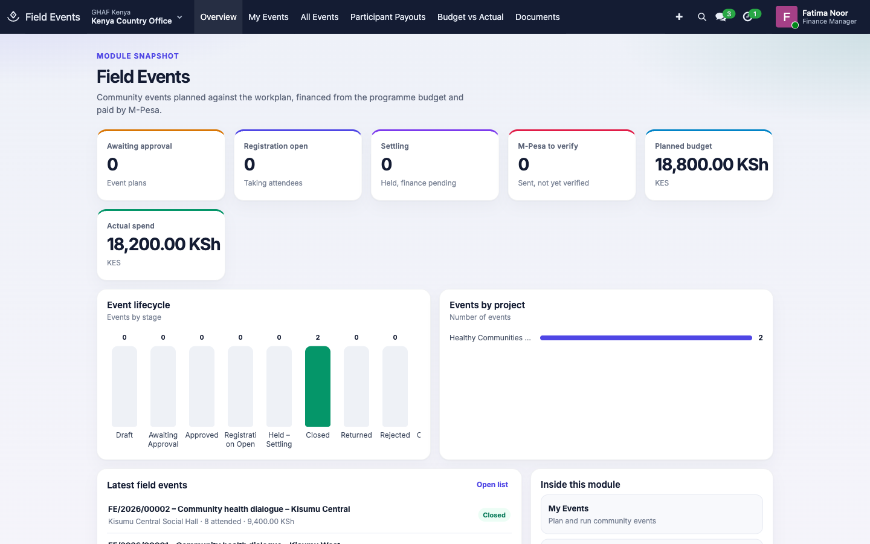Viewport: 870px width, 544px height.
Task: Click the Closed status badge on FE/2026/00002
Action: click(x=494, y=515)
